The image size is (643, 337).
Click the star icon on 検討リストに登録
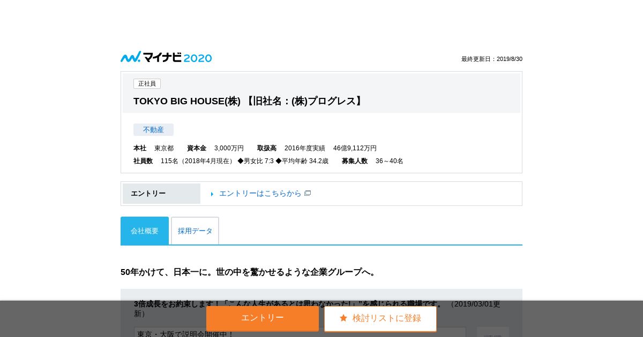[x=343, y=318]
